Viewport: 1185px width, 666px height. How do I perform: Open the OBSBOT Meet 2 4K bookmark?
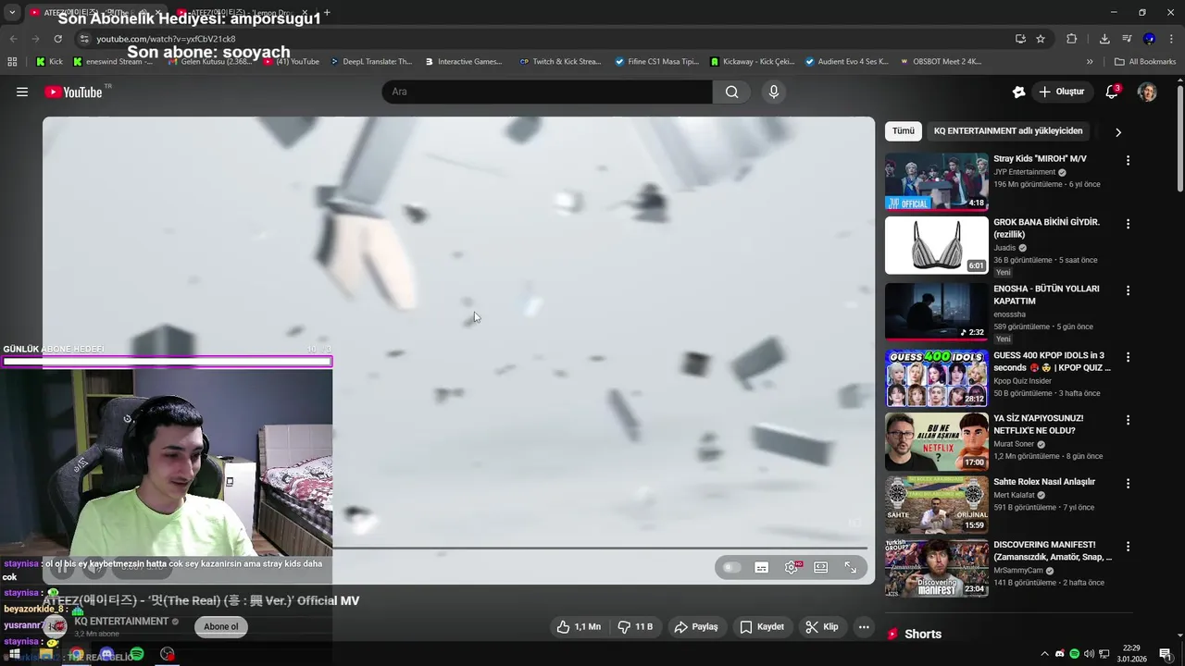(x=940, y=62)
